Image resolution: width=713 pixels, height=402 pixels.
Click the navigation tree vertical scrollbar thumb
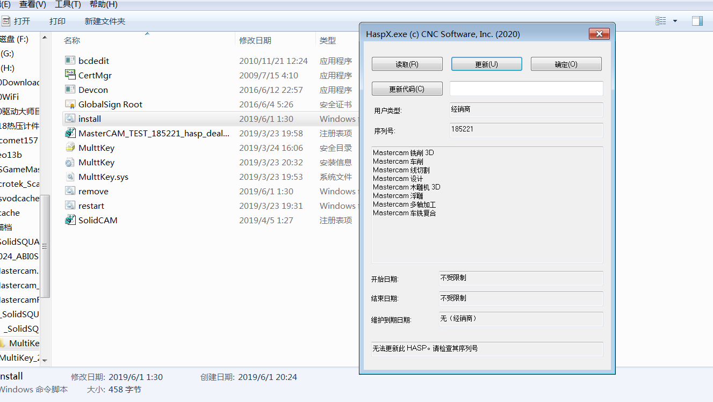point(45,246)
